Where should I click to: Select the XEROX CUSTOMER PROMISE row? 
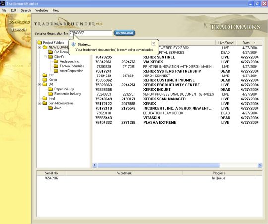pyautogui.click(x=177, y=80)
